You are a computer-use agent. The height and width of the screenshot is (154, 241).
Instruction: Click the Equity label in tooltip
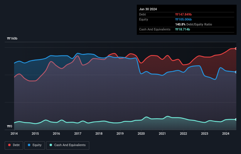click(x=144, y=19)
